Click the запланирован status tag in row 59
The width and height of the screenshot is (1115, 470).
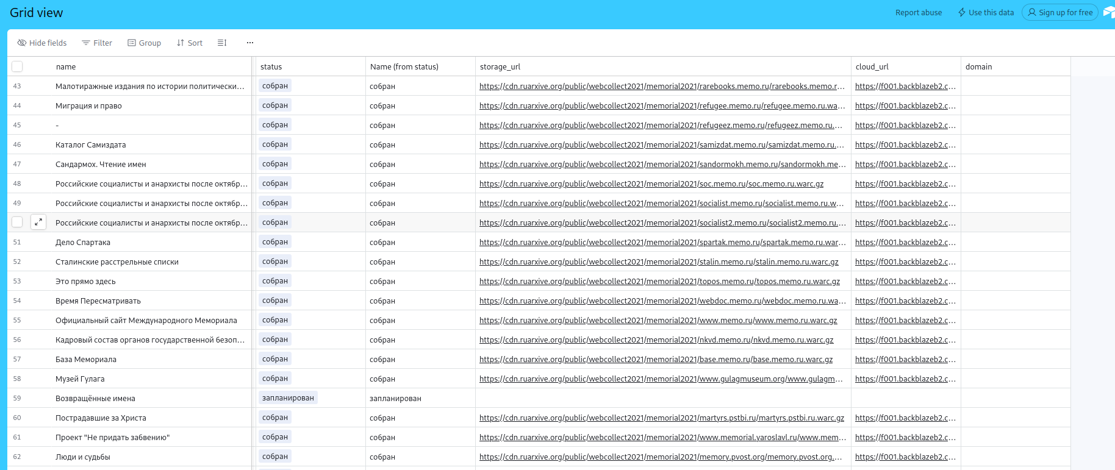click(x=288, y=398)
